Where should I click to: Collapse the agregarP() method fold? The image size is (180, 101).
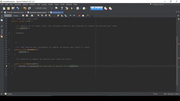pyautogui.click(x=9, y=50)
